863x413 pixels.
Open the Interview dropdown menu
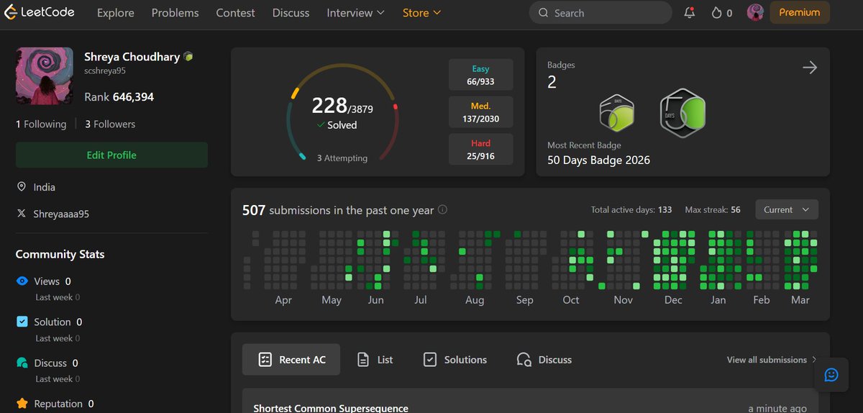(x=355, y=13)
